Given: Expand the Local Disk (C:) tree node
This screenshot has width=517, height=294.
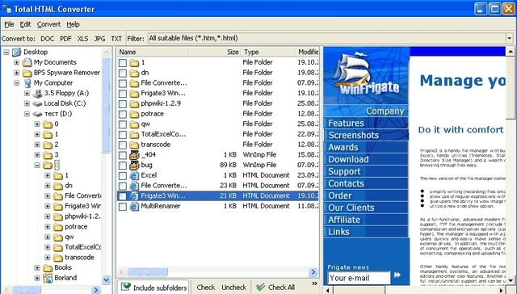Looking at the screenshot, I should click(27, 103).
